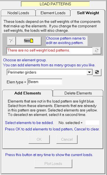Click the delete pattern scissors icon
Screen dimensions: 107x175
pos(11,41)
